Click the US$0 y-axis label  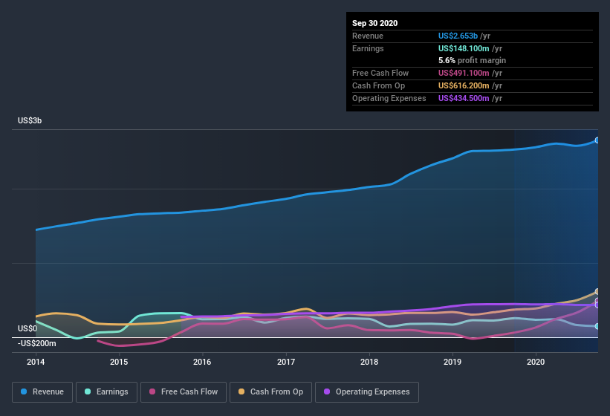click(27, 329)
